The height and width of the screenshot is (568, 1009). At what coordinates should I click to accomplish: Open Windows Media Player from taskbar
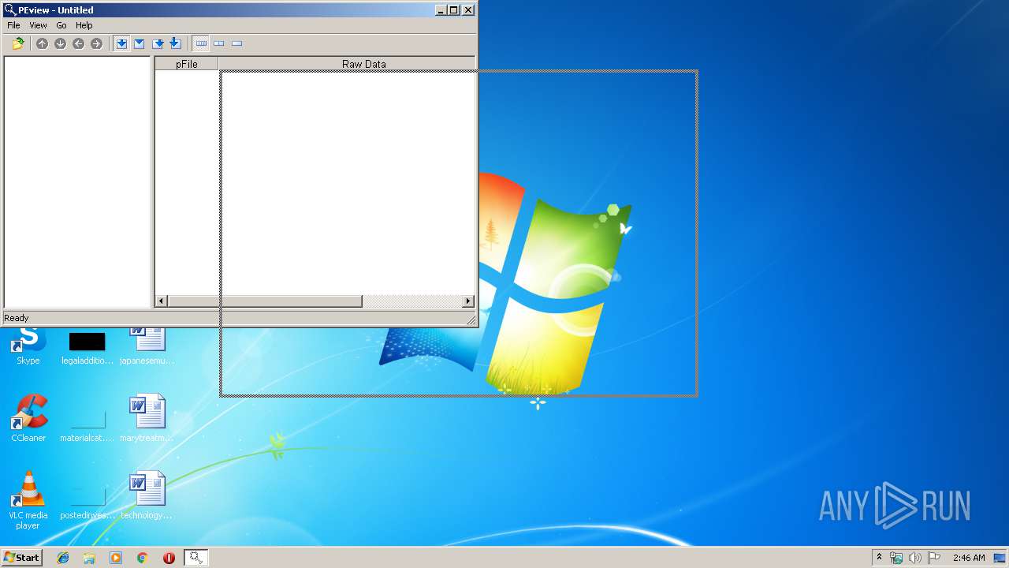[116, 558]
